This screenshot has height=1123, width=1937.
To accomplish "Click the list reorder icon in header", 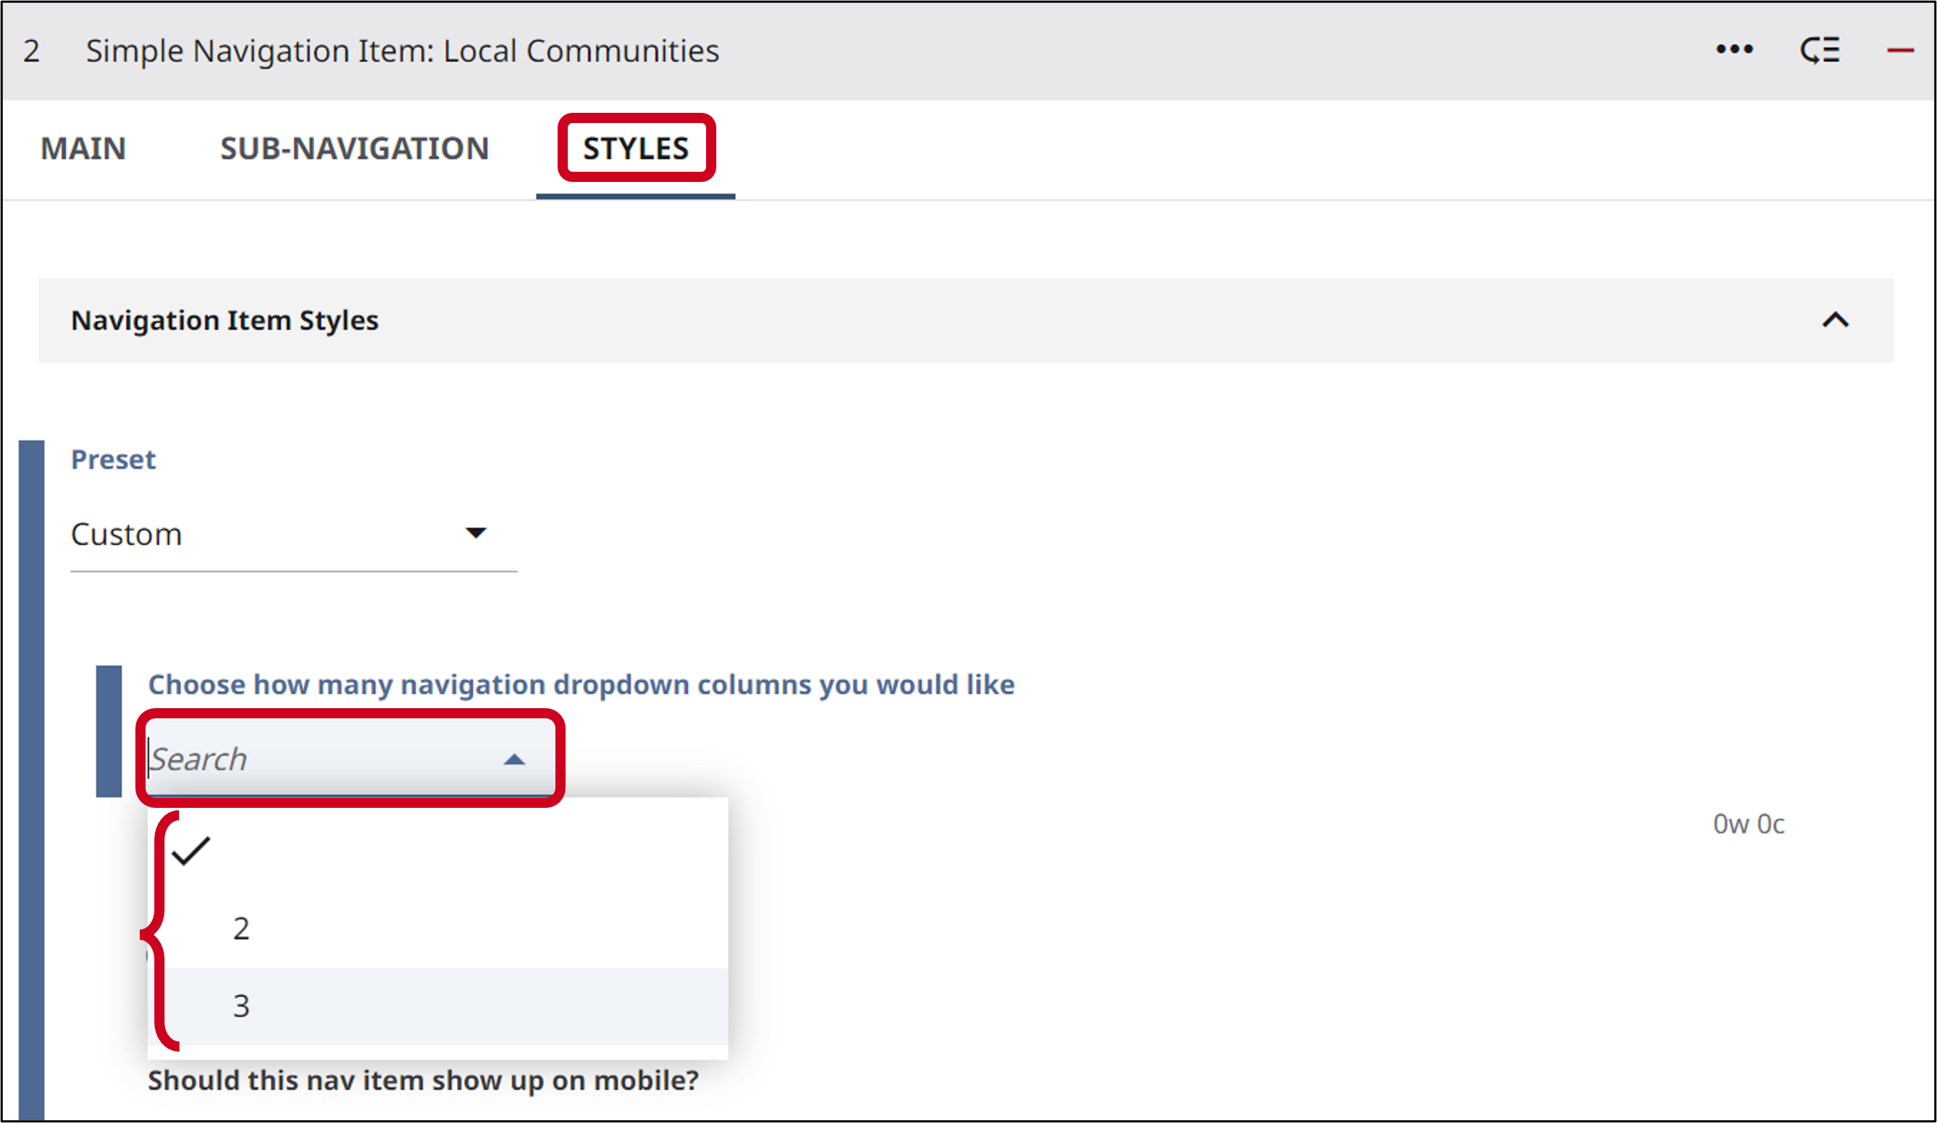I will pos(1820,51).
